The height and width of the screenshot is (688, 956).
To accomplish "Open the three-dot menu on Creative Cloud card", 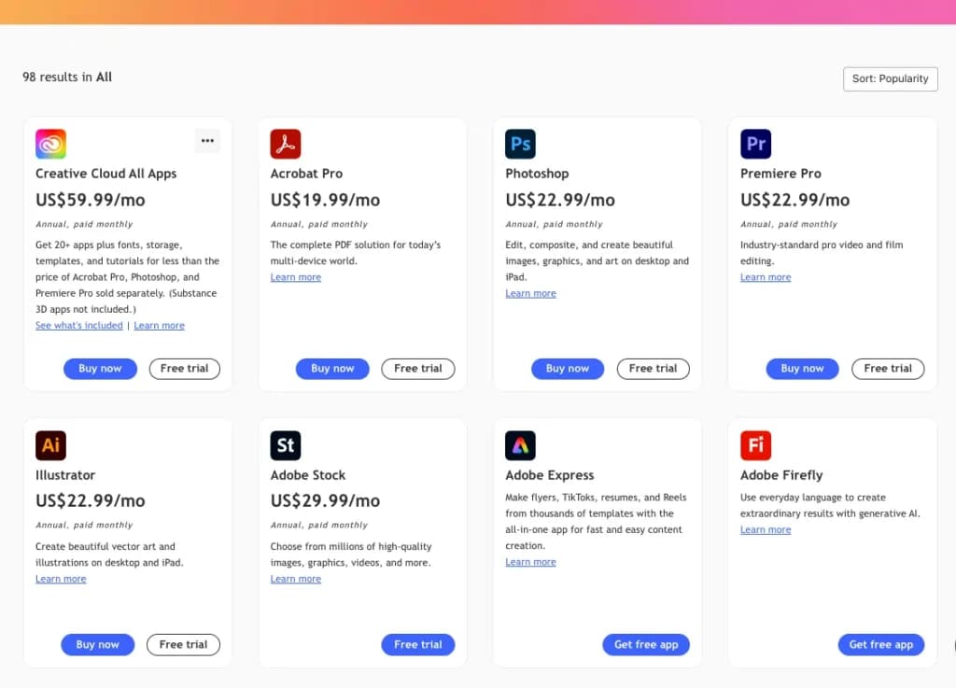I will click(207, 141).
